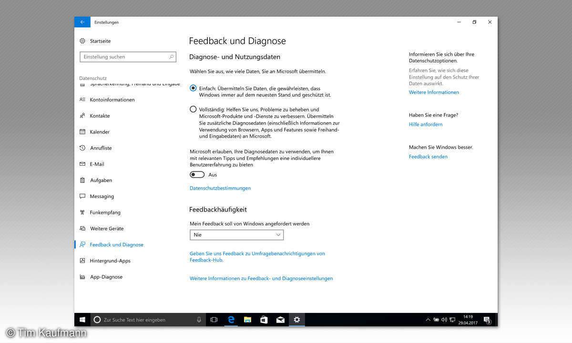
Task: Click the Cortana microphone icon
Action: 199,320
